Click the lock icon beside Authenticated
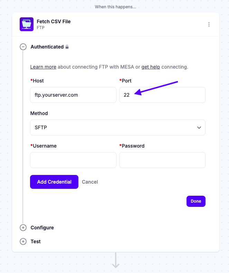The image size is (229, 273). coord(67,47)
